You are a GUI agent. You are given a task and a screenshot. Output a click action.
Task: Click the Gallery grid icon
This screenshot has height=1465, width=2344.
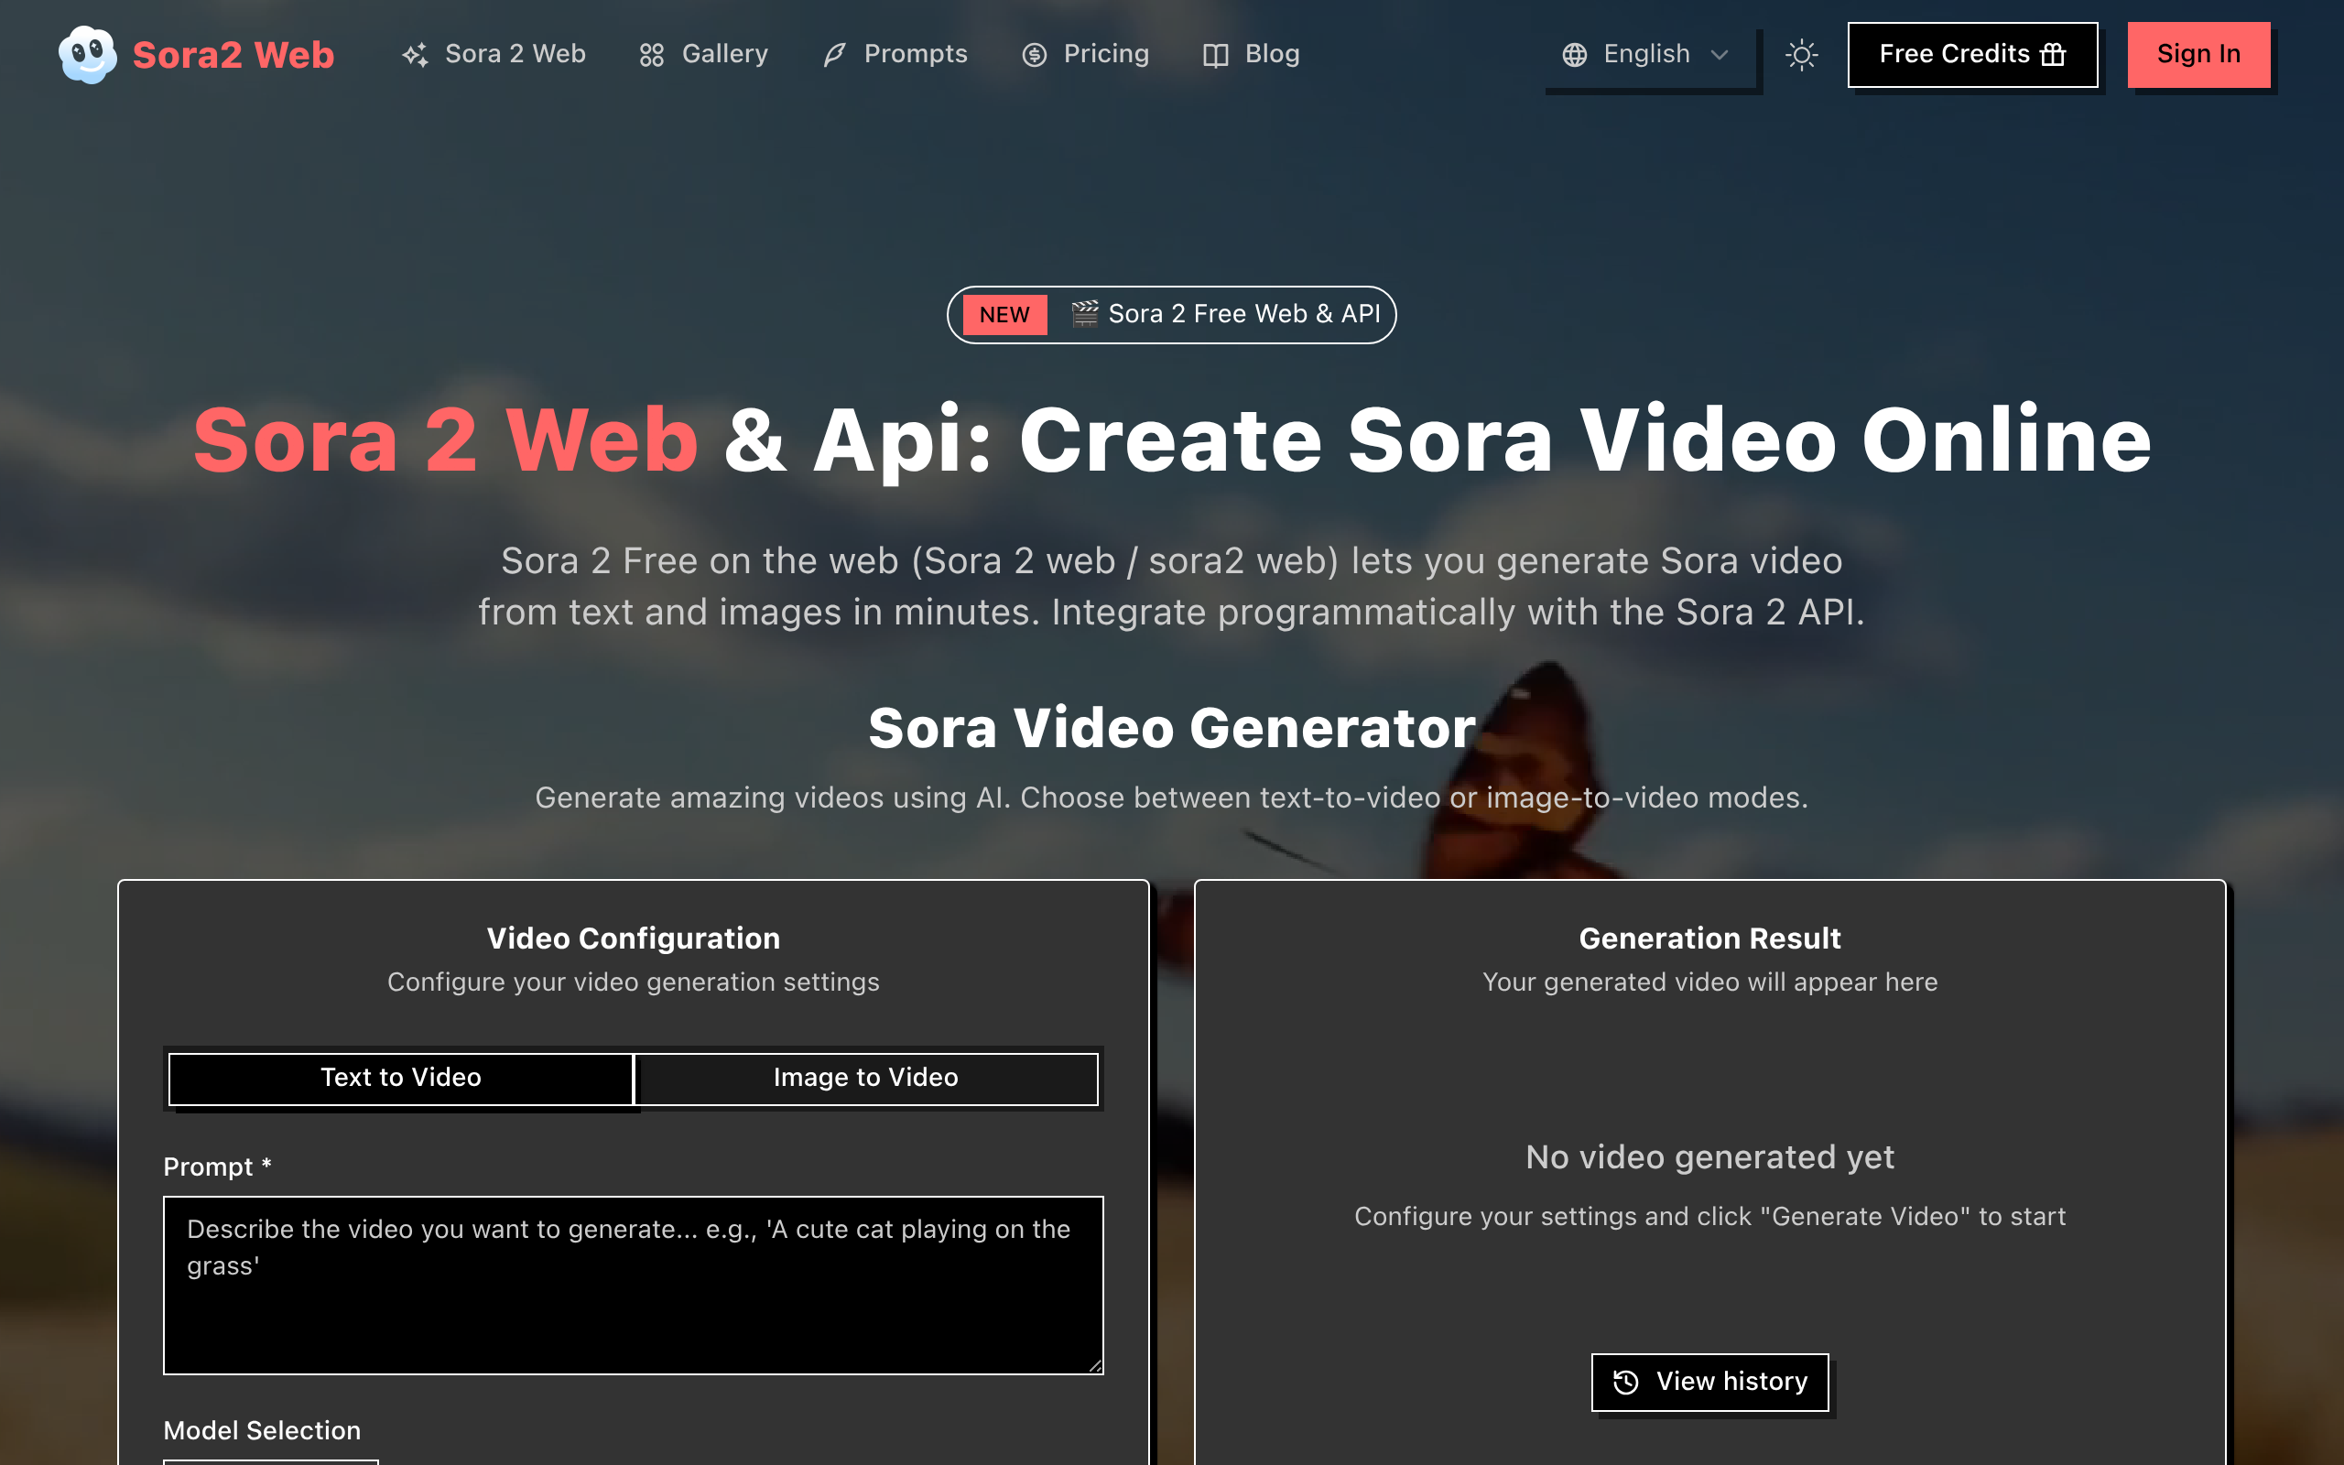point(652,55)
